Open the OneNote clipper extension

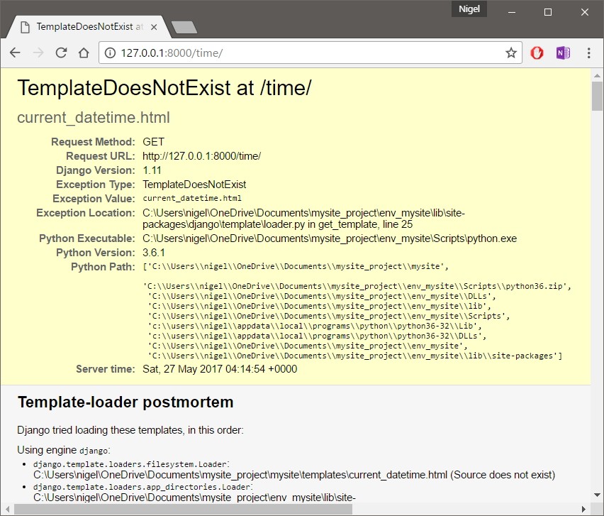(x=563, y=53)
